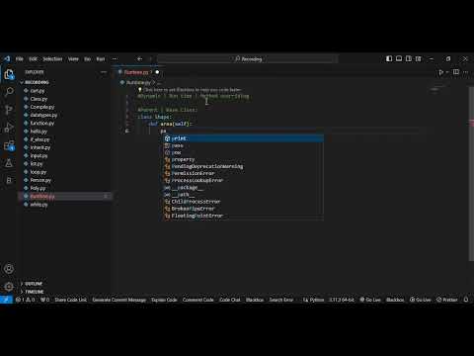Image resolution: width=474 pixels, height=356 pixels.
Task: Select the PermissionError suggestion
Action: 244,173
